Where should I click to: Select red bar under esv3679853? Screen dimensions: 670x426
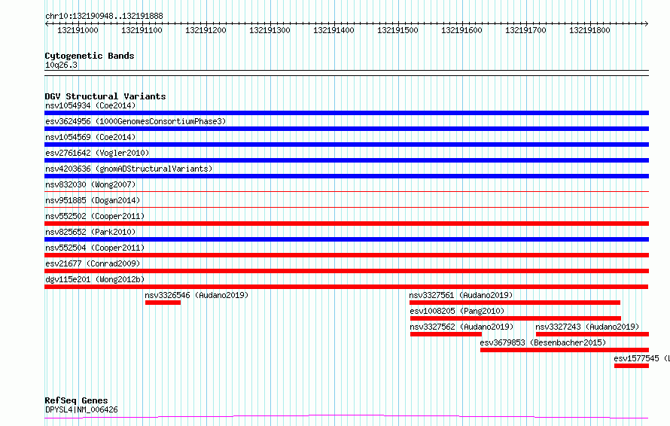(x=565, y=351)
